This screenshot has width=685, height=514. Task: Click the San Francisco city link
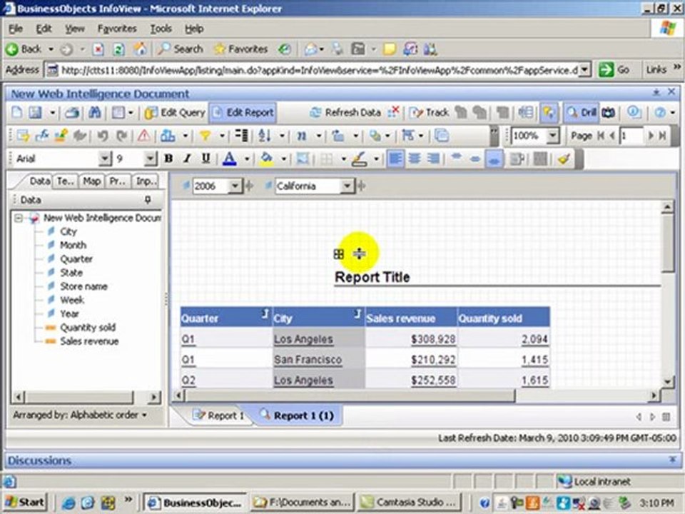coord(308,360)
